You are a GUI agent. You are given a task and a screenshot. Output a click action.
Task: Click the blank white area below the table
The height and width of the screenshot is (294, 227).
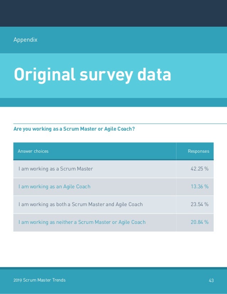coord(114,249)
